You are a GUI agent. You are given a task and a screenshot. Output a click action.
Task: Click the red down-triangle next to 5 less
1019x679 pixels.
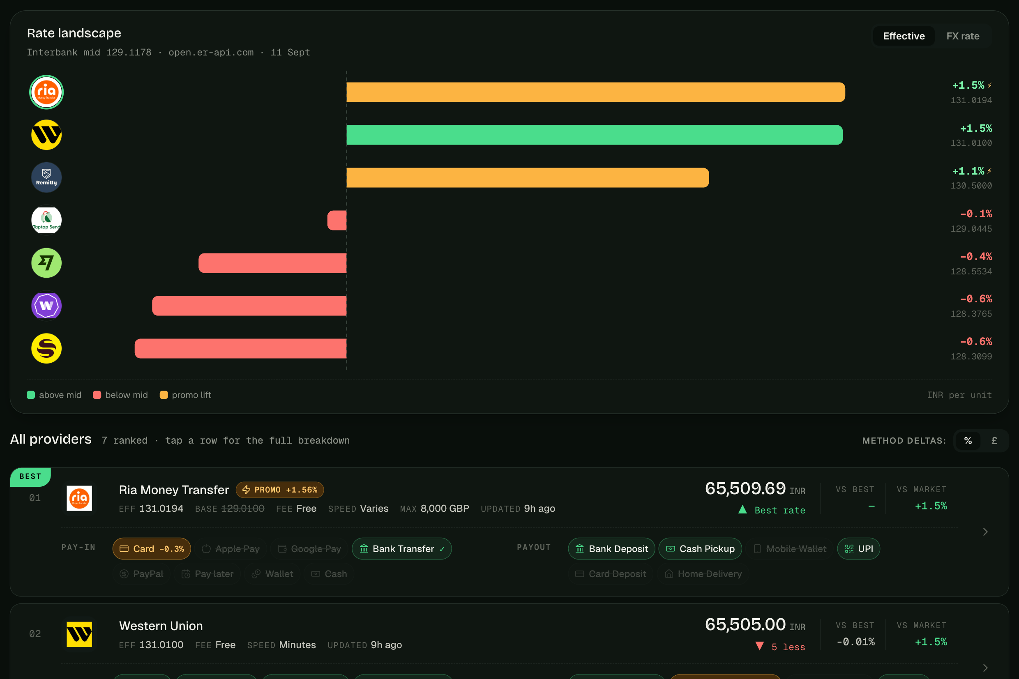coord(760,646)
